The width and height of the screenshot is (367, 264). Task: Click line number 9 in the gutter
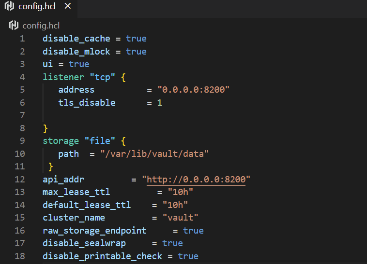tap(22, 141)
